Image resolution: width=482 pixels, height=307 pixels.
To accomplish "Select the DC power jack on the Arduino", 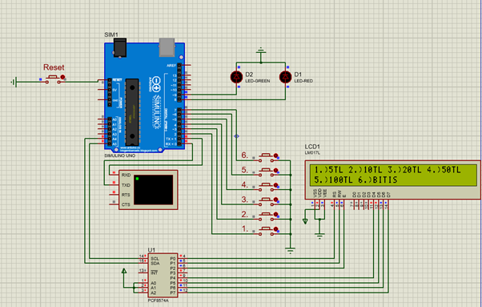I will click(x=119, y=47).
